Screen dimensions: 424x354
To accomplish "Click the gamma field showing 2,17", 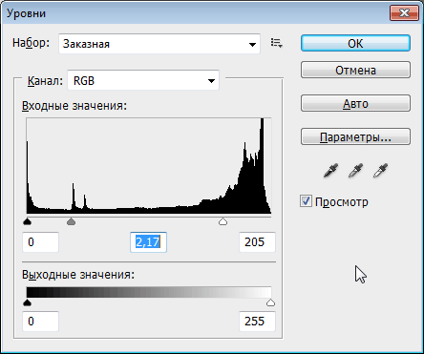I will 148,242.
